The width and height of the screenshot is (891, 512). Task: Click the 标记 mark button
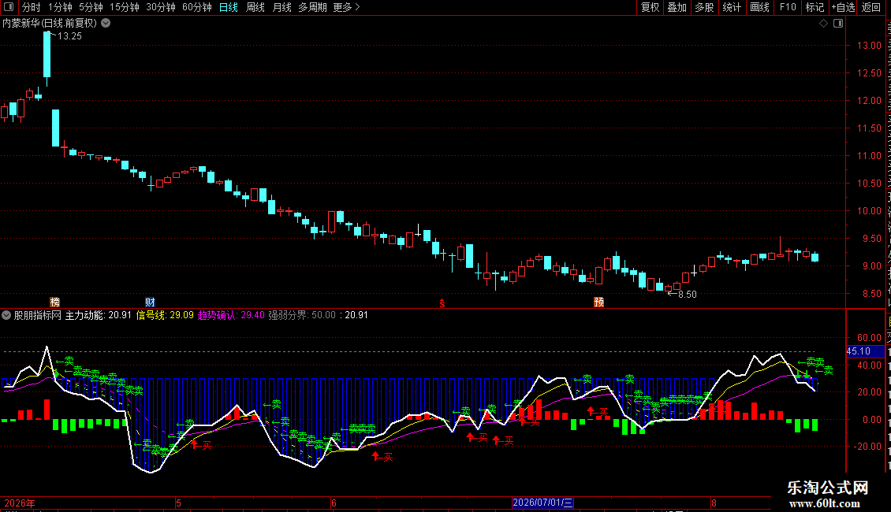(x=815, y=7)
